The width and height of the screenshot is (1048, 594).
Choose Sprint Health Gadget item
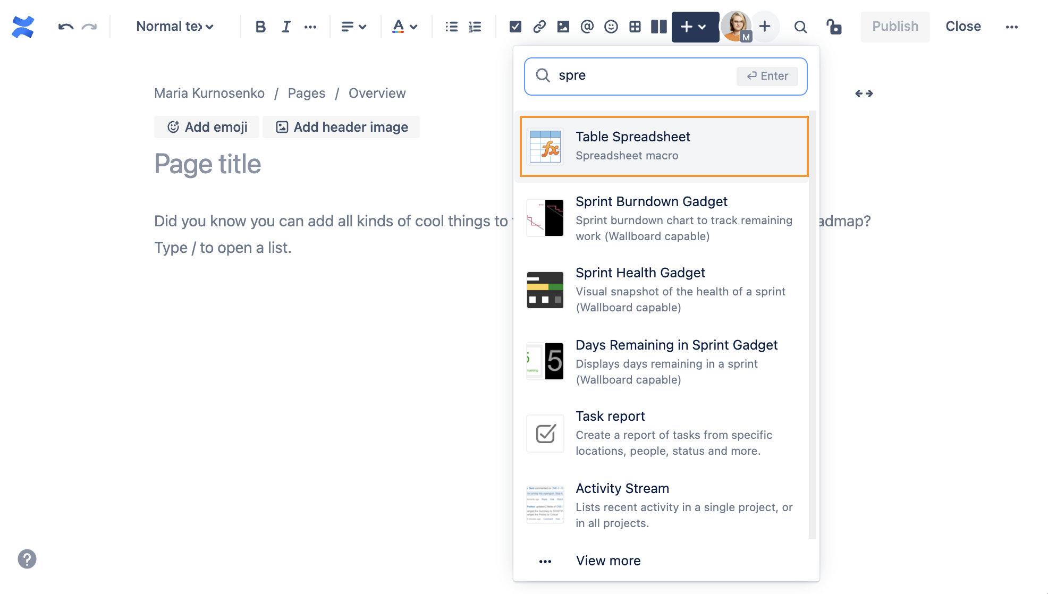664,290
